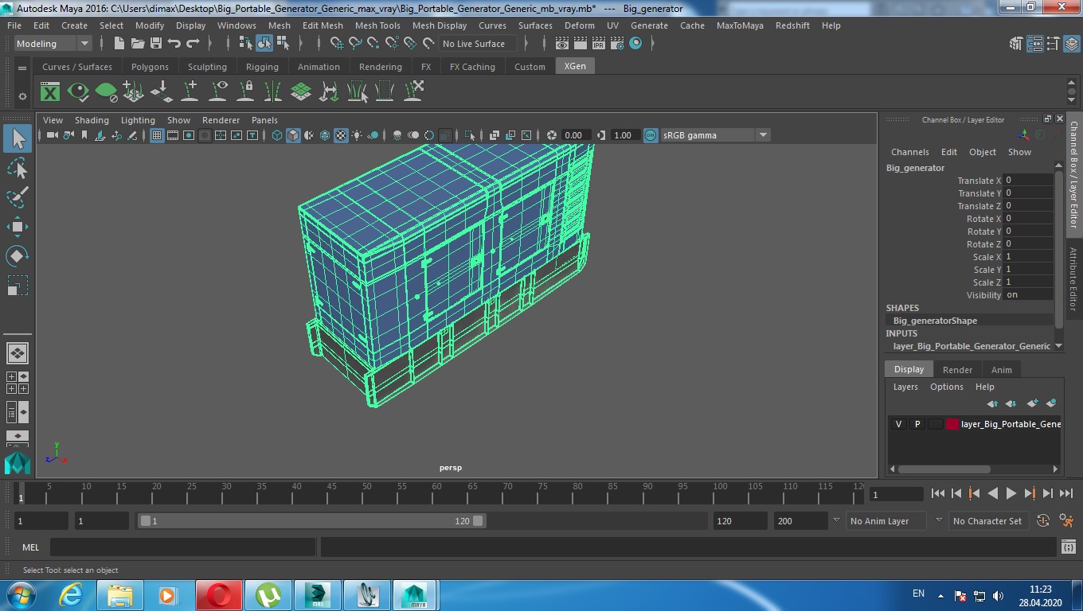Toggle layer playback P box
1083x611 pixels.
(x=917, y=424)
